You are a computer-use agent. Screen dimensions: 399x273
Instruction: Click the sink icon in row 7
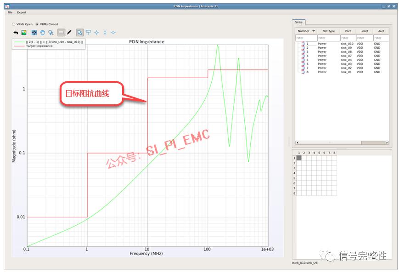coord(303,68)
